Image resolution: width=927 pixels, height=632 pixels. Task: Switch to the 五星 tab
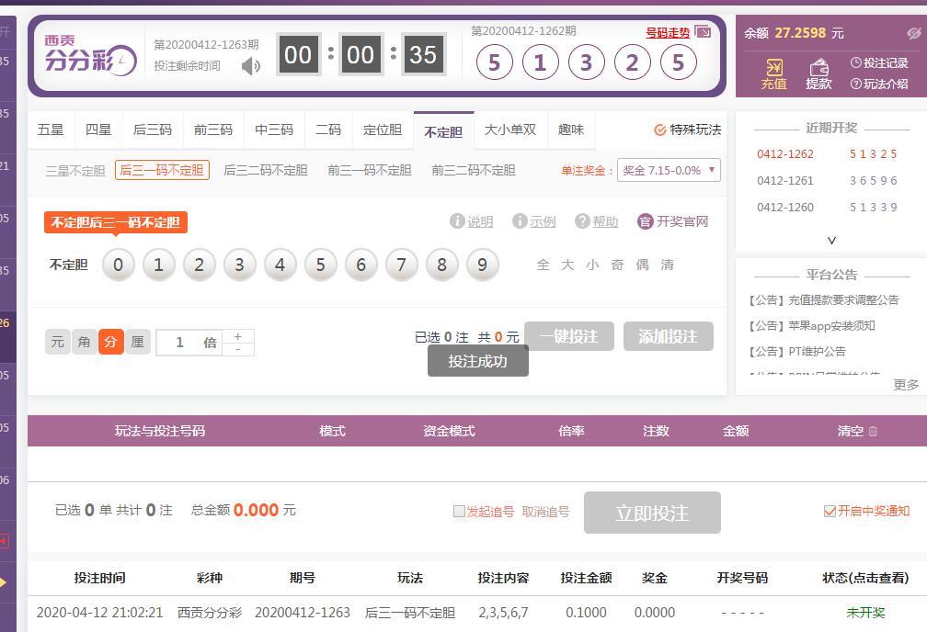coord(51,130)
